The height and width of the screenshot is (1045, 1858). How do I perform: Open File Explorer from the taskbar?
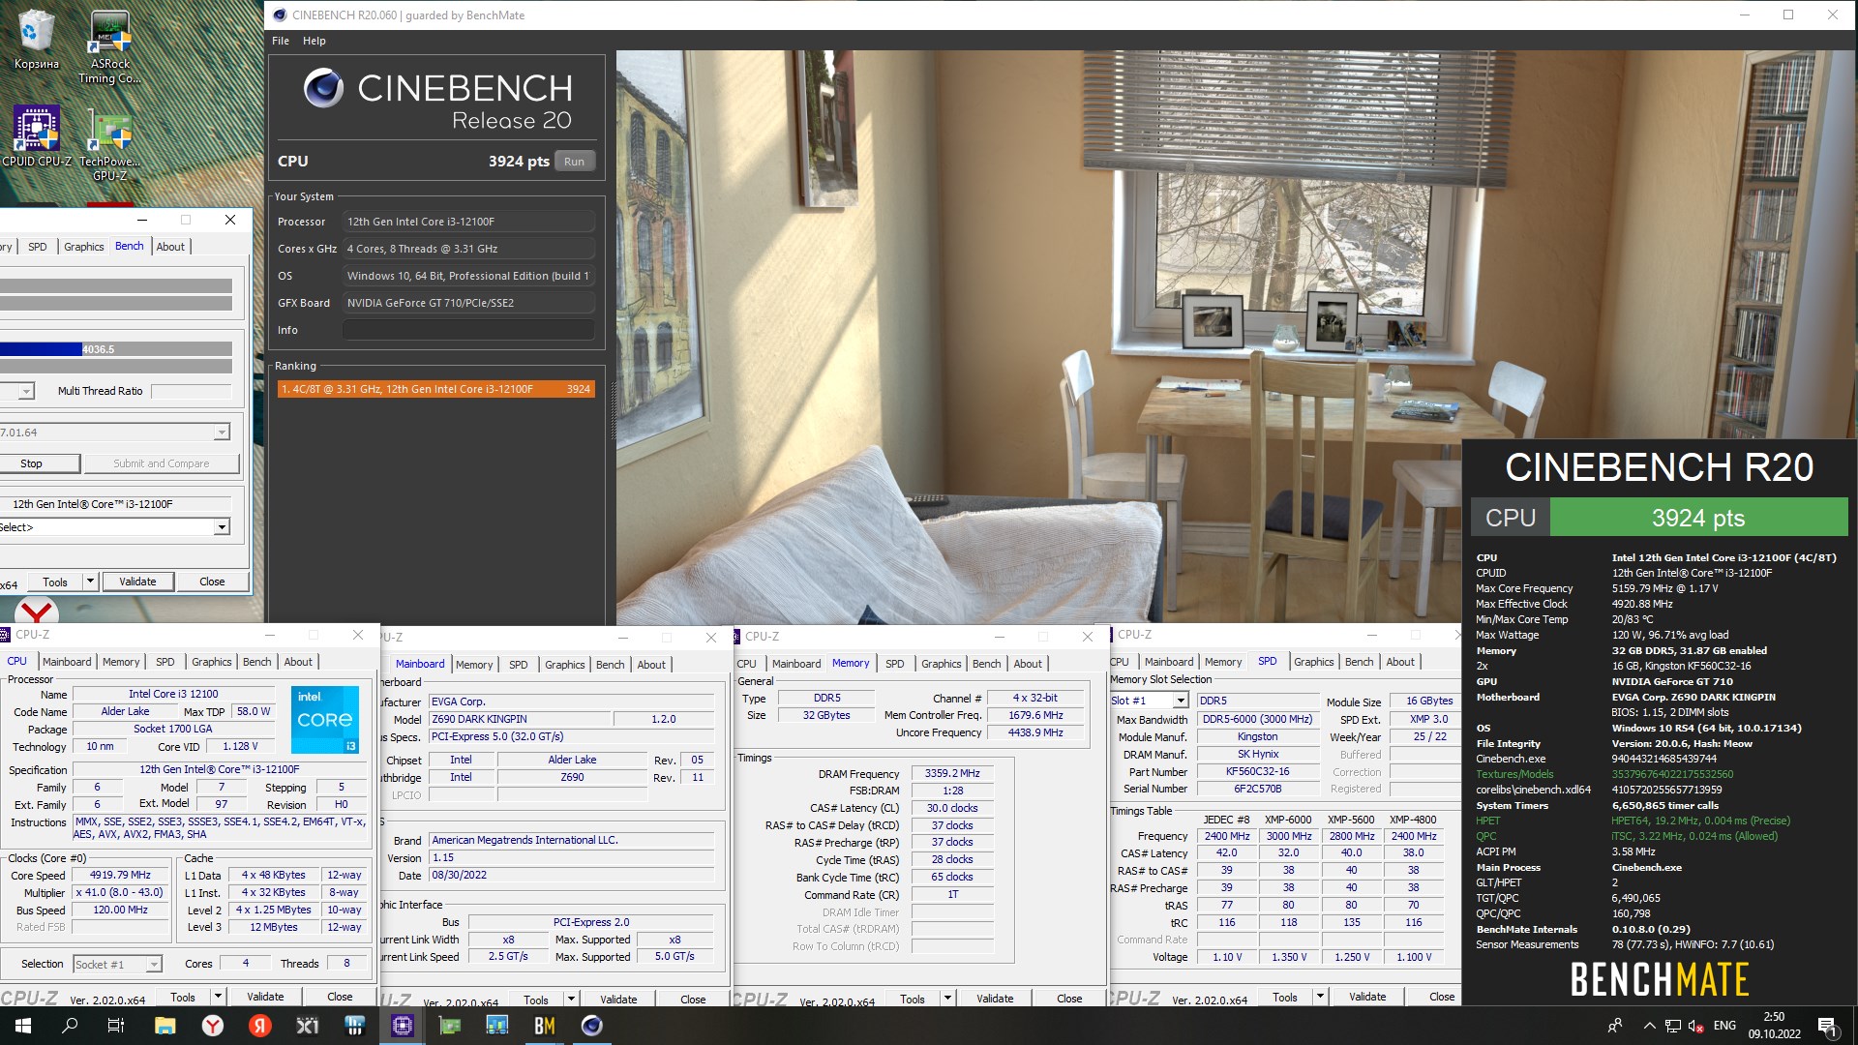[165, 1026]
